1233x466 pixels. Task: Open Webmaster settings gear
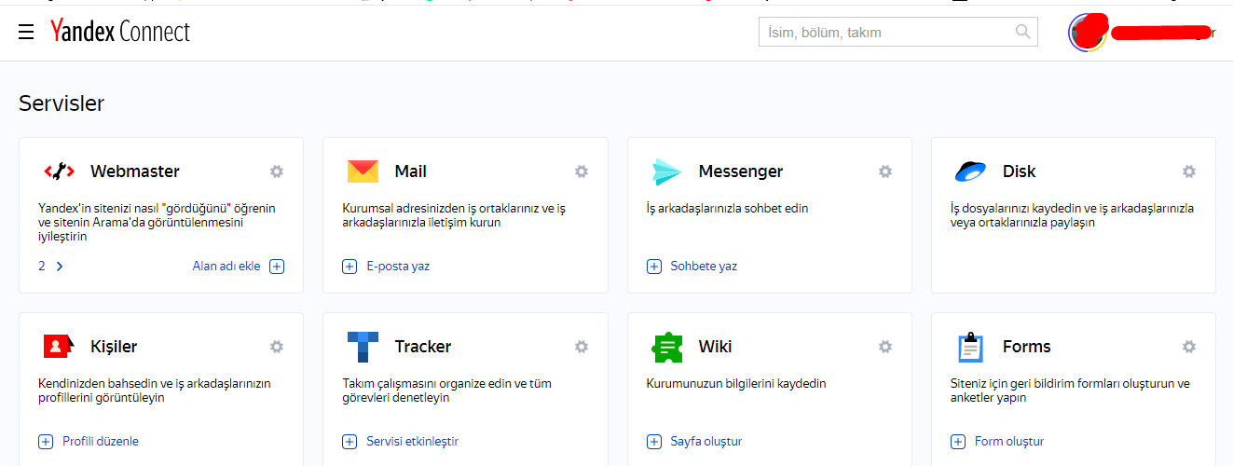(x=277, y=171)
